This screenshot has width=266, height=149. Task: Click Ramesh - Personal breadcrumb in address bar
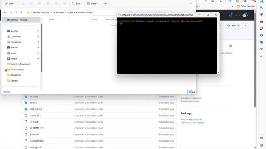click(x=41, y=12)
